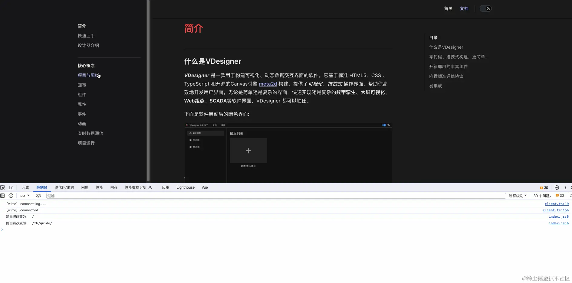Switch to 控制台 DevTools tab
The image size is (572, 283).
pyautogui.click(x=42, y=187)
